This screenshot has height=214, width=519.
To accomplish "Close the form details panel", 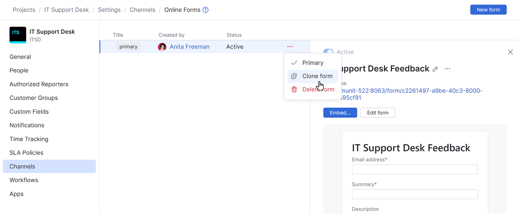I will pyautogui.click(x=510, y=52).
